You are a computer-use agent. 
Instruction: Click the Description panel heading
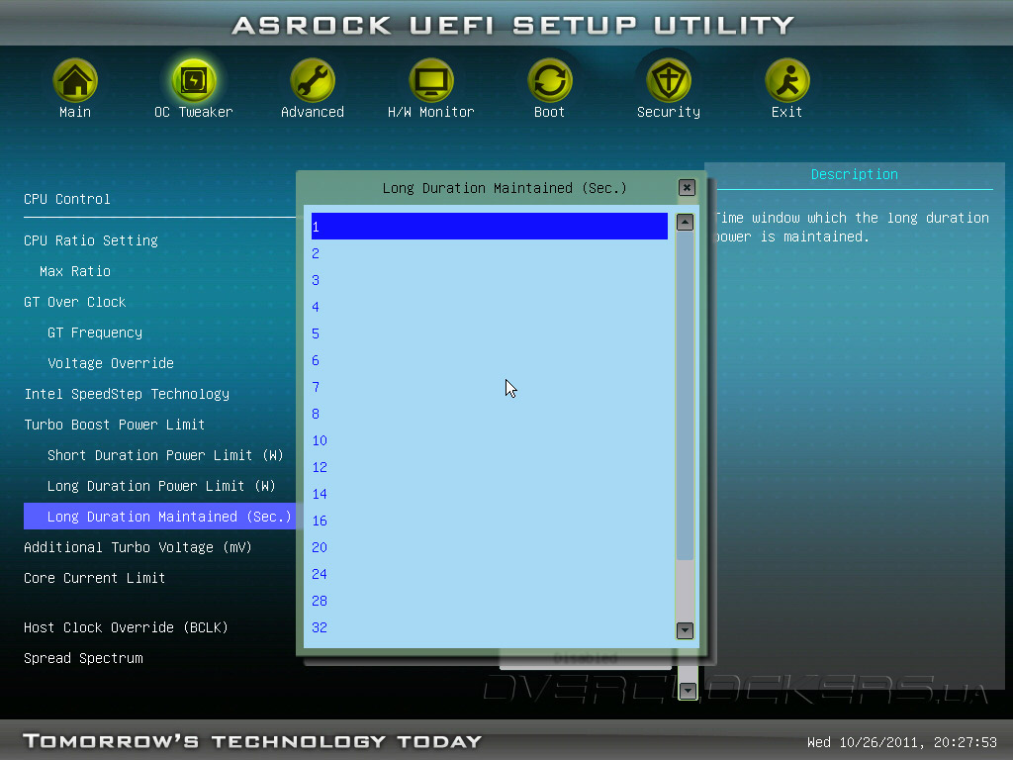[x=854, y=174]
